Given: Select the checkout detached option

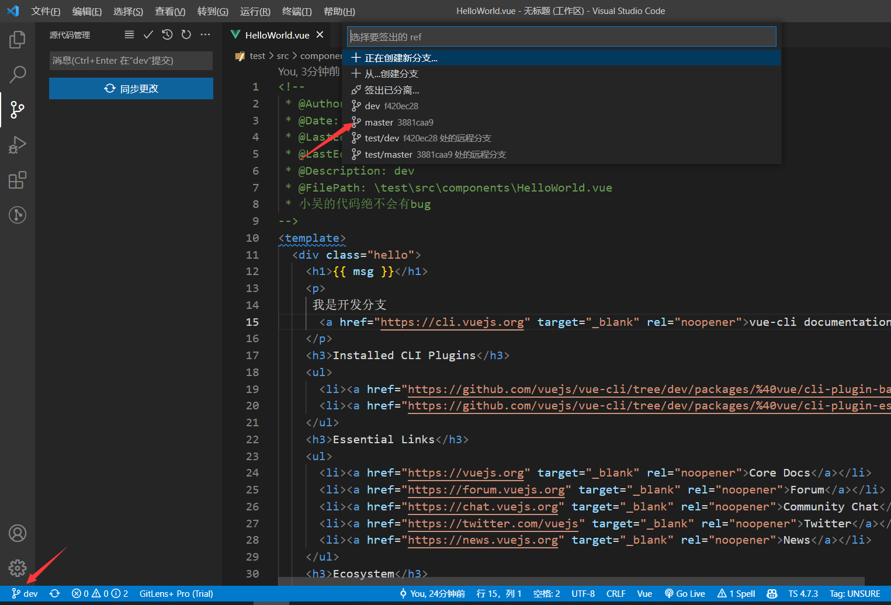Looking at the screenshot, I should (x=561, y=90).
